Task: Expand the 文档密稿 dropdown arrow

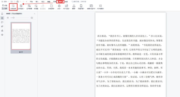Action: (x=54, y=9)
